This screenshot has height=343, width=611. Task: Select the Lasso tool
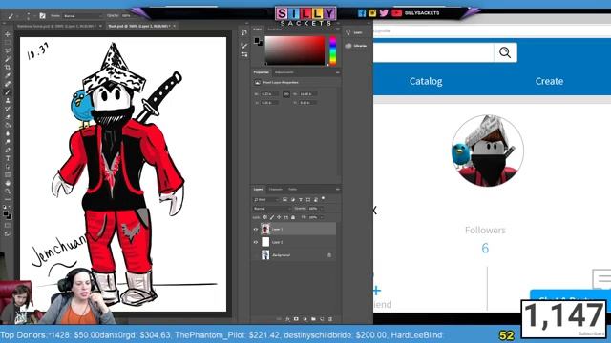click(x=8, y=50)
